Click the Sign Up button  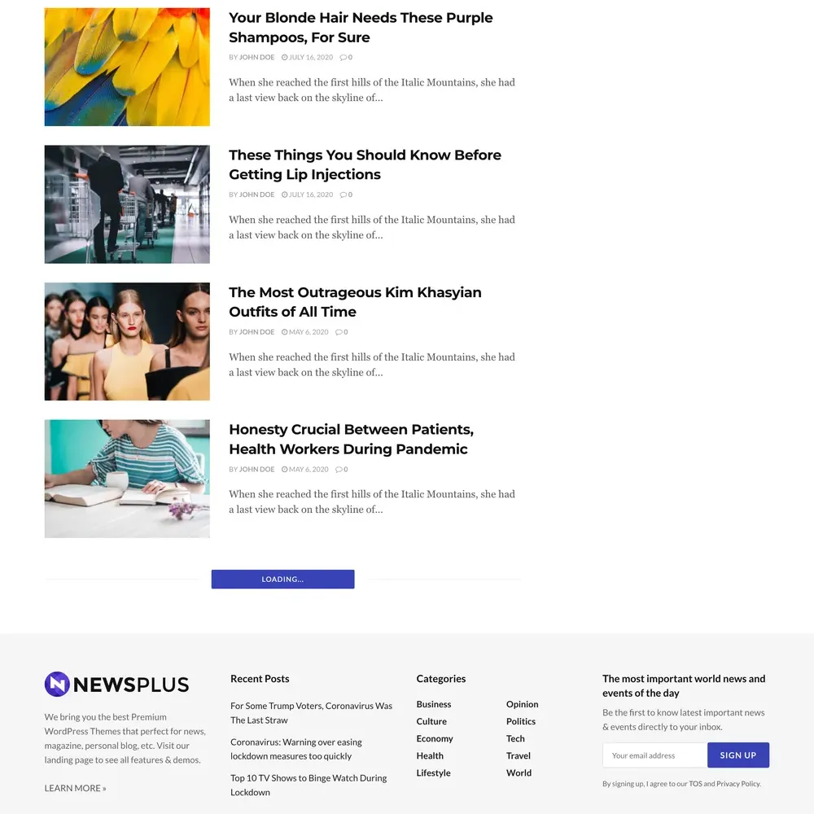(738, 755)
